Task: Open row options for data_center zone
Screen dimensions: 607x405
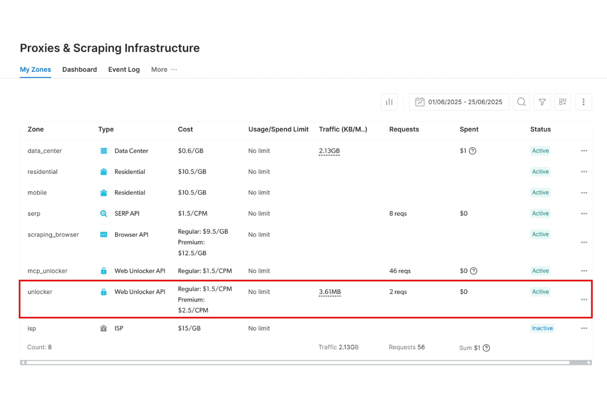Action: (x=584, y=151)
